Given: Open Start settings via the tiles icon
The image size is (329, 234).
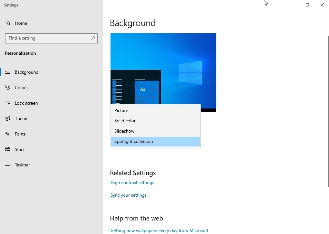Looking at the screenshot, I should click(x=7, y=149).
